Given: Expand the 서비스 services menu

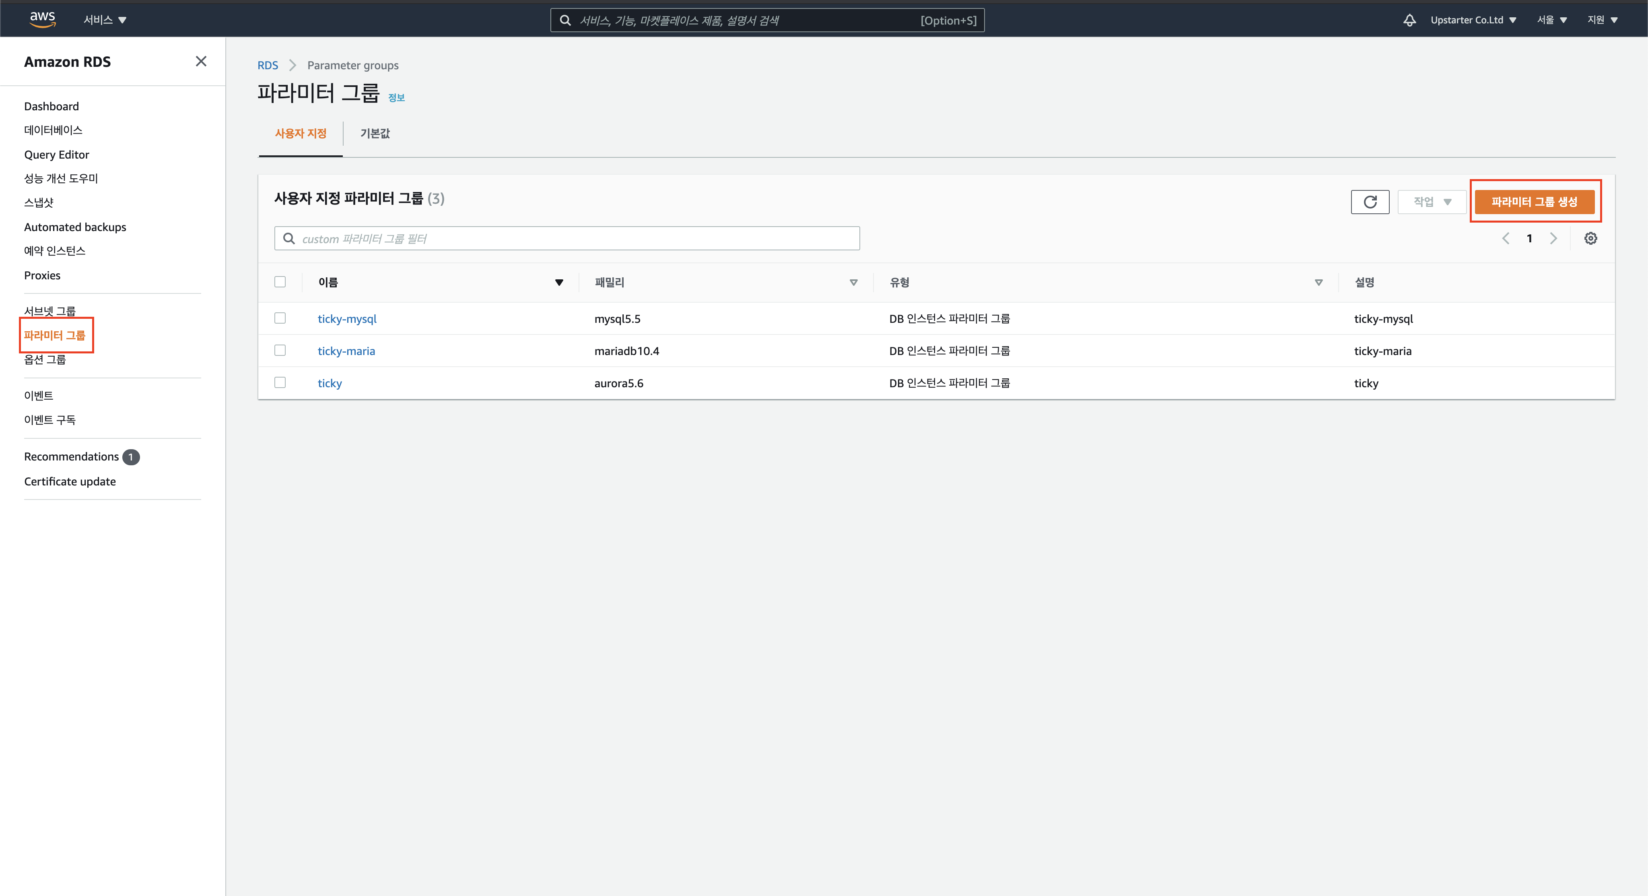Looking at the screenshot, I should [105, 20].
